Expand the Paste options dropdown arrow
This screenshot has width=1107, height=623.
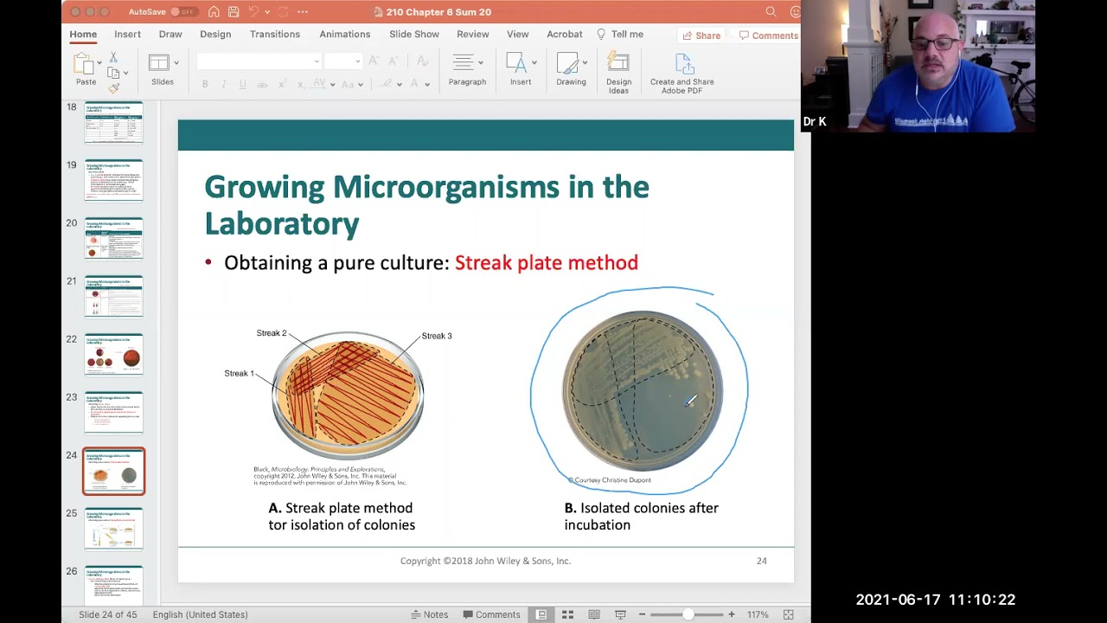click(99, 63)
